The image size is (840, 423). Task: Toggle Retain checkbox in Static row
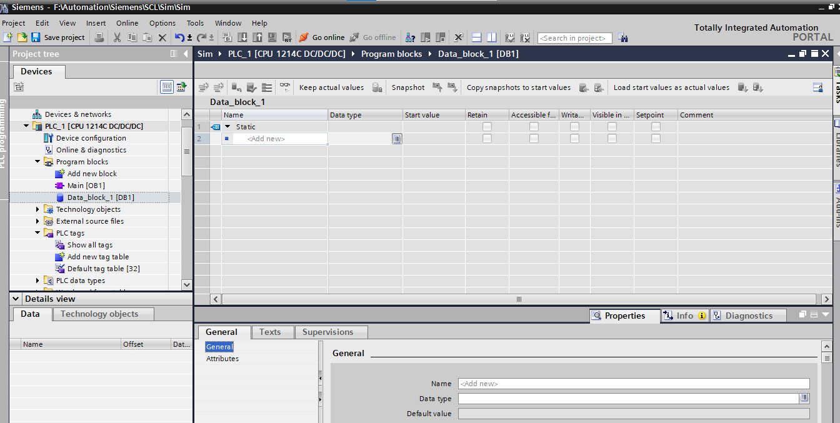[487, 127]
